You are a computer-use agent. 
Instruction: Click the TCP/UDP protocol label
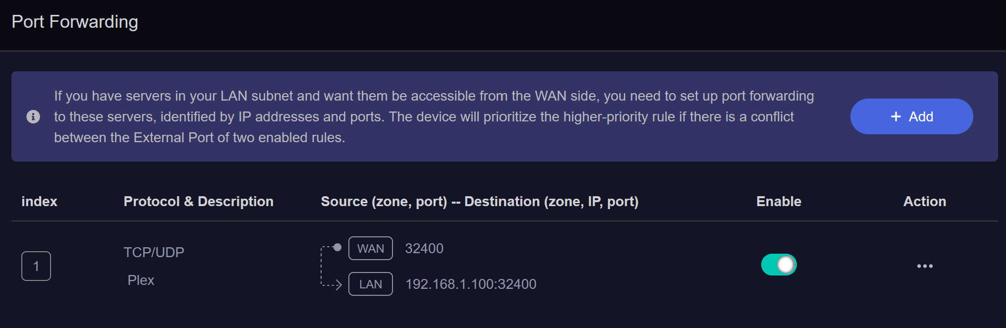point(154,252)
